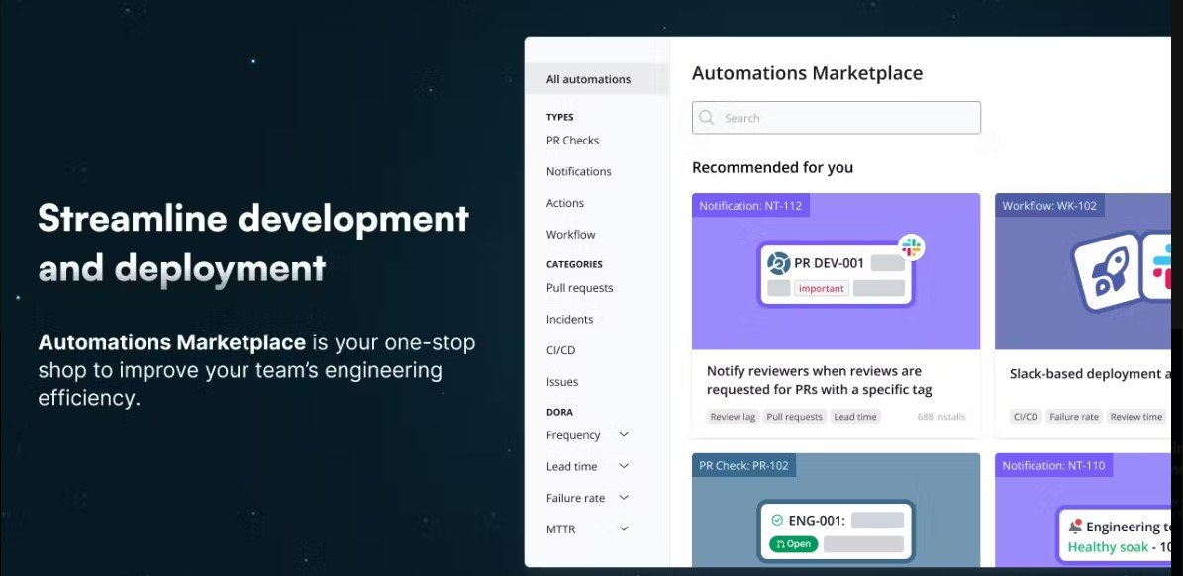Expand the MTTR DORA filter
1183x576 pixels.
[x=624, y=529]
